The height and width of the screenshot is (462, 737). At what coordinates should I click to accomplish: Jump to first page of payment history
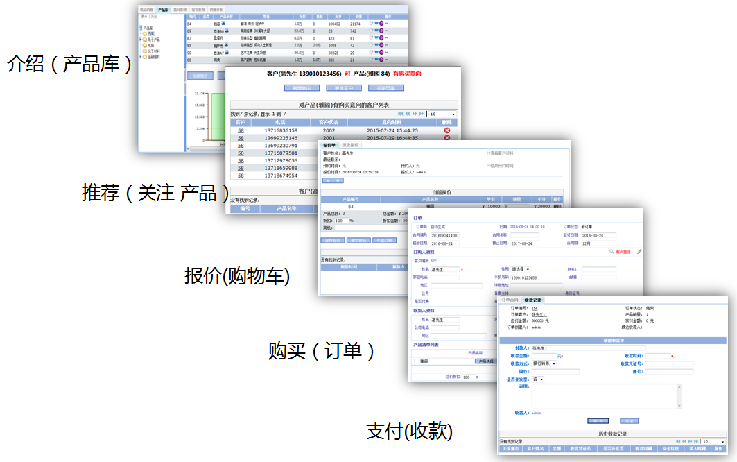point(678,441)
